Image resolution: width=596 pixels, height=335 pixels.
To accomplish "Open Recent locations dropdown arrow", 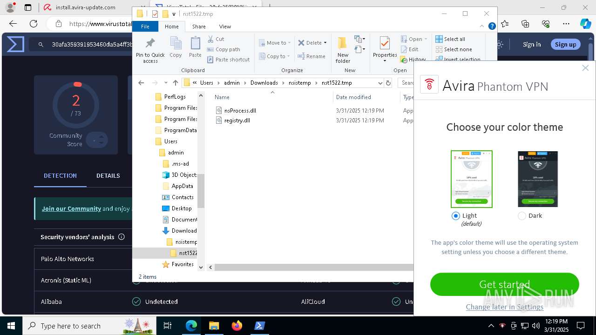I will (x=166, y=83).
